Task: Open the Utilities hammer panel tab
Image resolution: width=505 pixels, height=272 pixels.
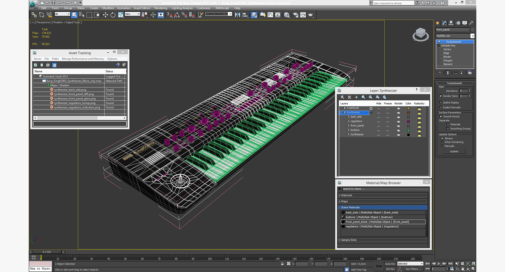Action: click(471, 23)
